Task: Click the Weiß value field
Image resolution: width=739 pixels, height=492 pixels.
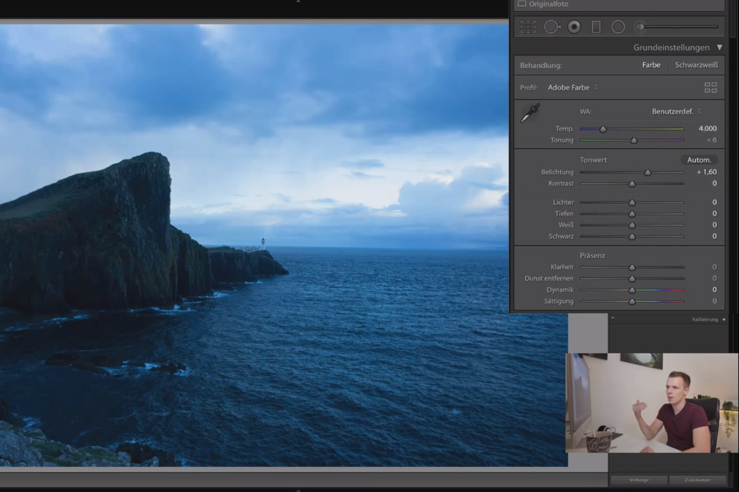Action: click(x=714, y=225)
